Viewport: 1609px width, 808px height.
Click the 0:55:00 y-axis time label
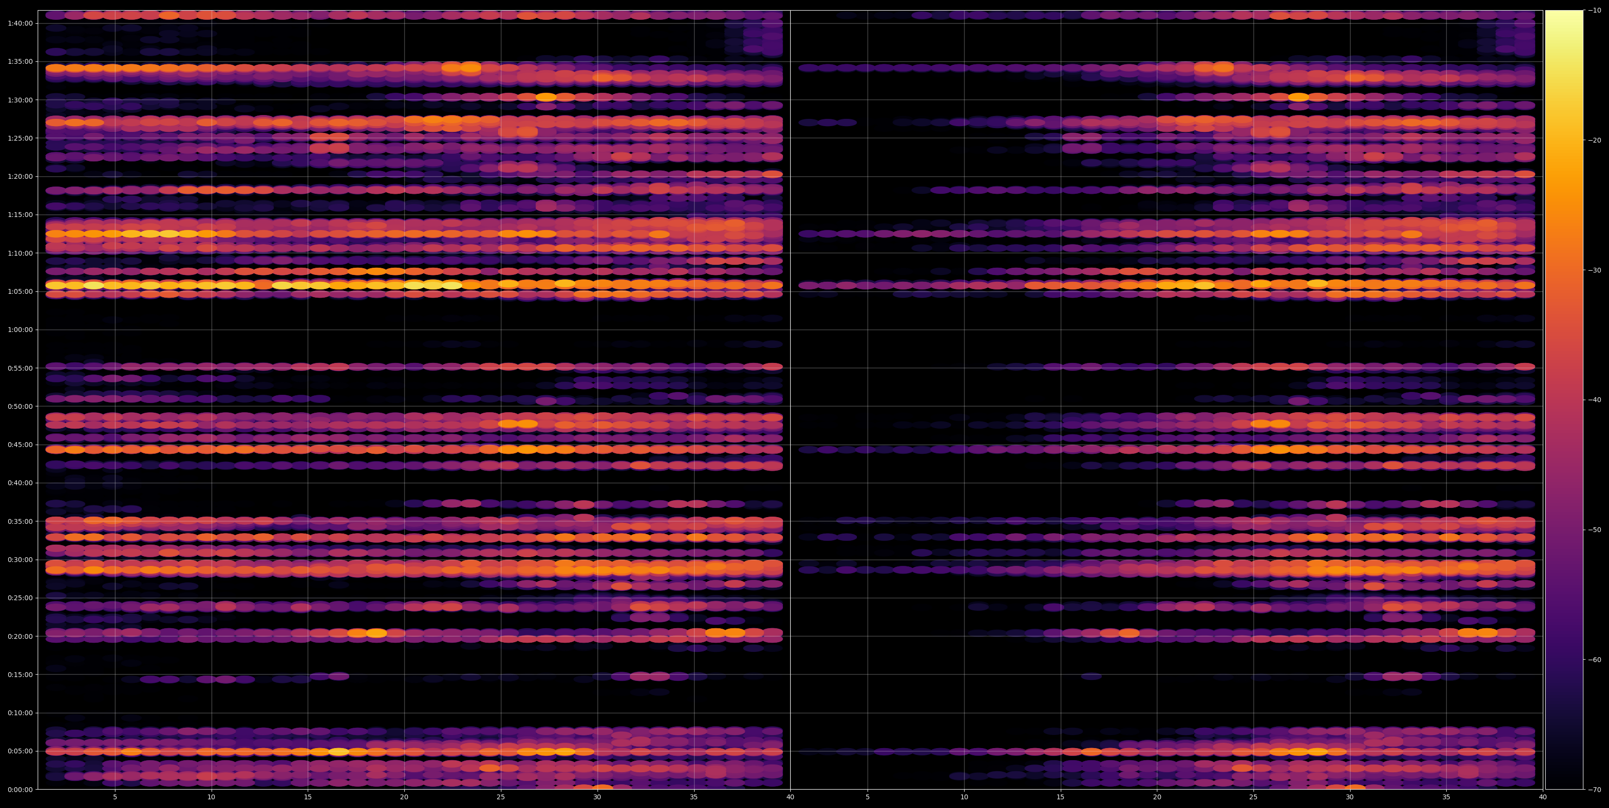point(20,368)
